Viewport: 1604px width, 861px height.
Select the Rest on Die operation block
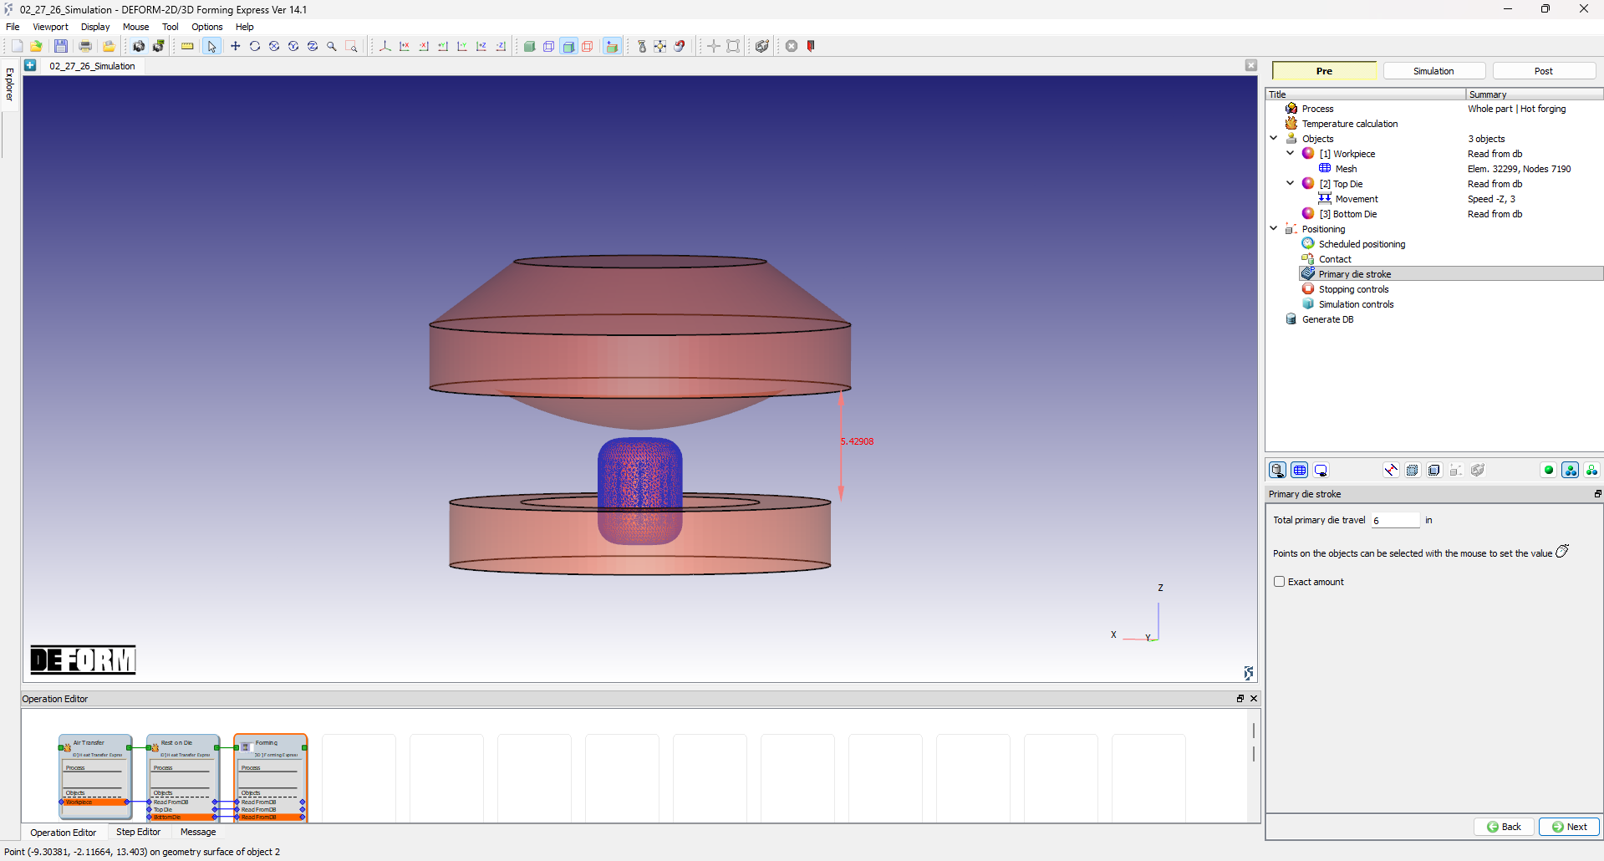pyautogui.click(x=183, y=777)
